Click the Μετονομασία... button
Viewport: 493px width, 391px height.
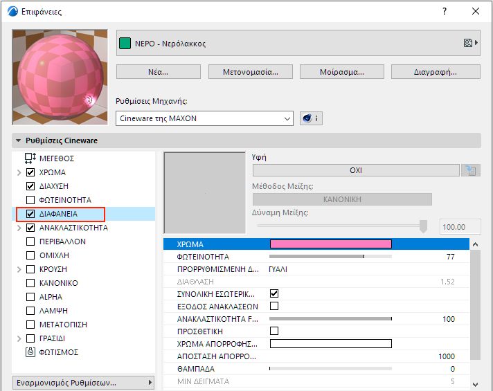click(x=251, y=72)
